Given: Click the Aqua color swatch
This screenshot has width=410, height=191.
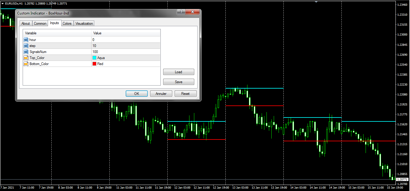Looking at the screenshot, I should click(x=94, y=58).
